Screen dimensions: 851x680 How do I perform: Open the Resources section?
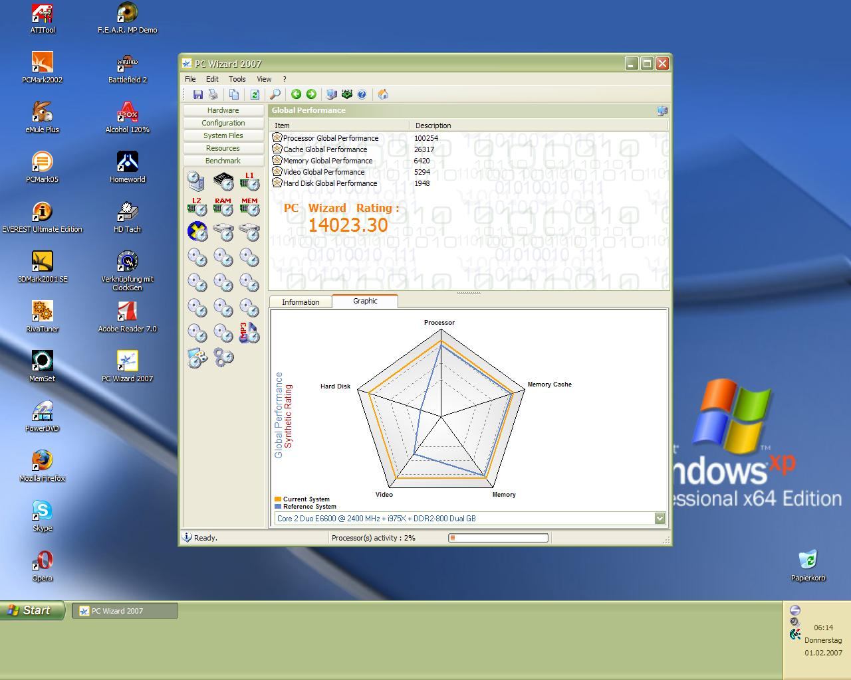tap(223, 148)
